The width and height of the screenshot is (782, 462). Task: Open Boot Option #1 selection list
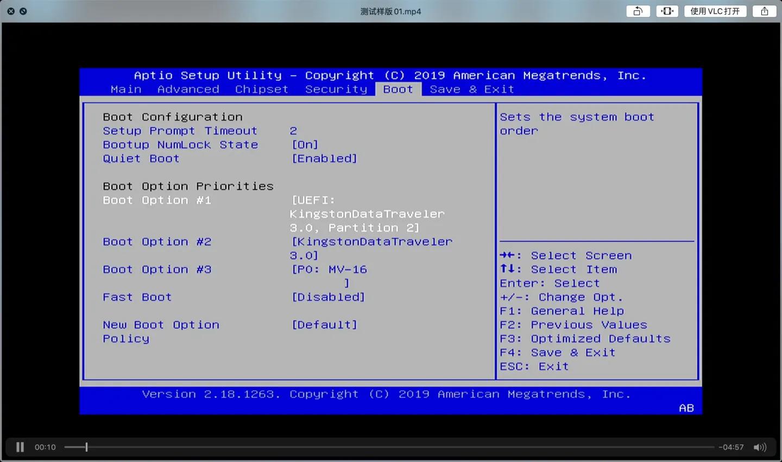coord(367,214)
